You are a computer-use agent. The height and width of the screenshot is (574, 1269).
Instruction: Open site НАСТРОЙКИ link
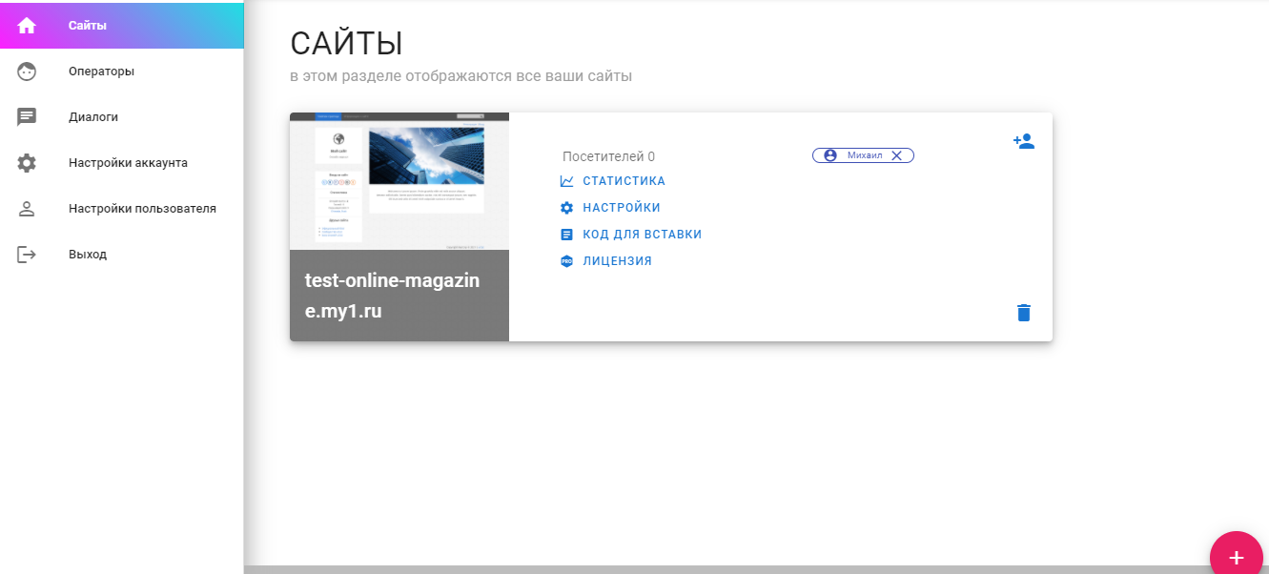621,208
